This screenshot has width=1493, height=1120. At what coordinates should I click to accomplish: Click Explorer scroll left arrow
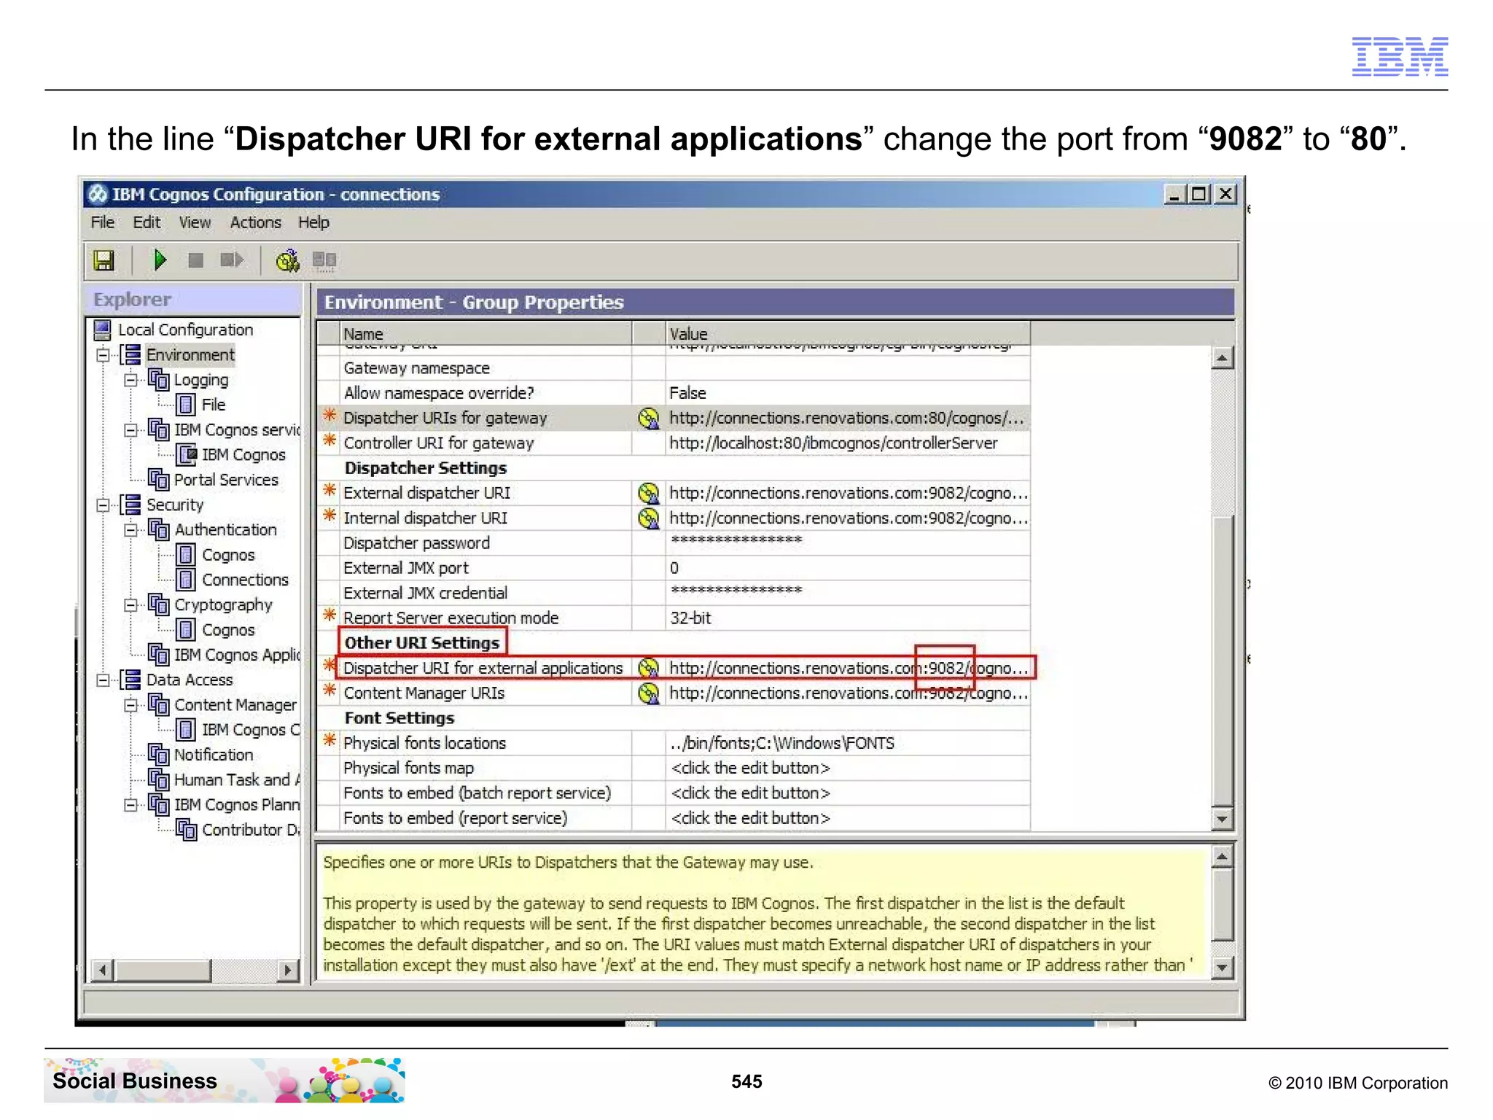[102, 970]
